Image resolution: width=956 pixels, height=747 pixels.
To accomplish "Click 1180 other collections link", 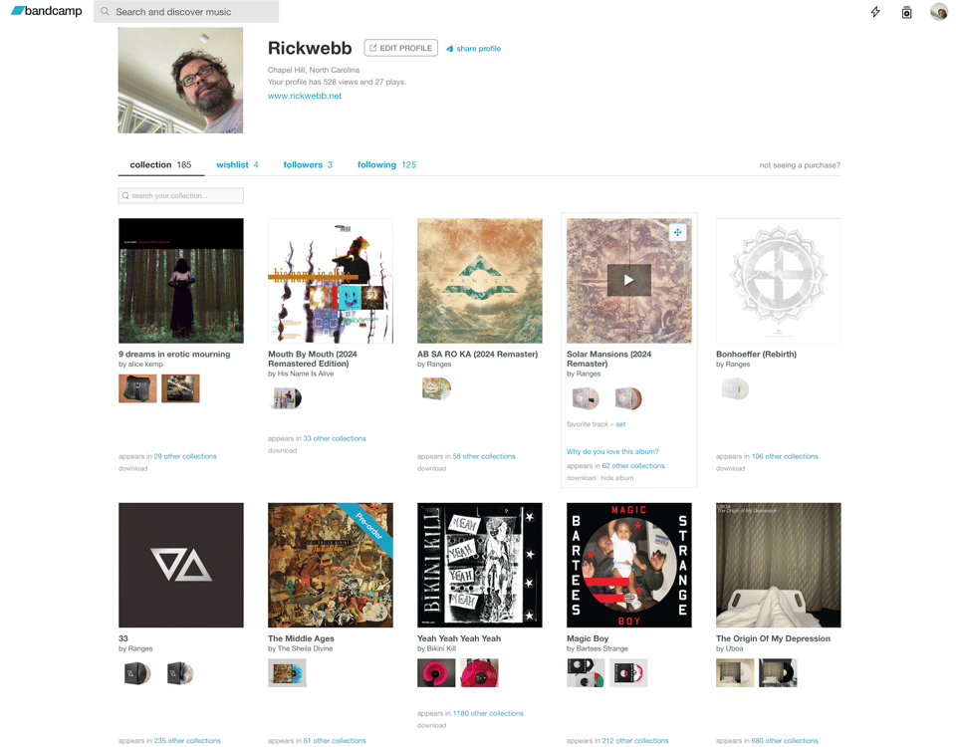I will [488, 713].
